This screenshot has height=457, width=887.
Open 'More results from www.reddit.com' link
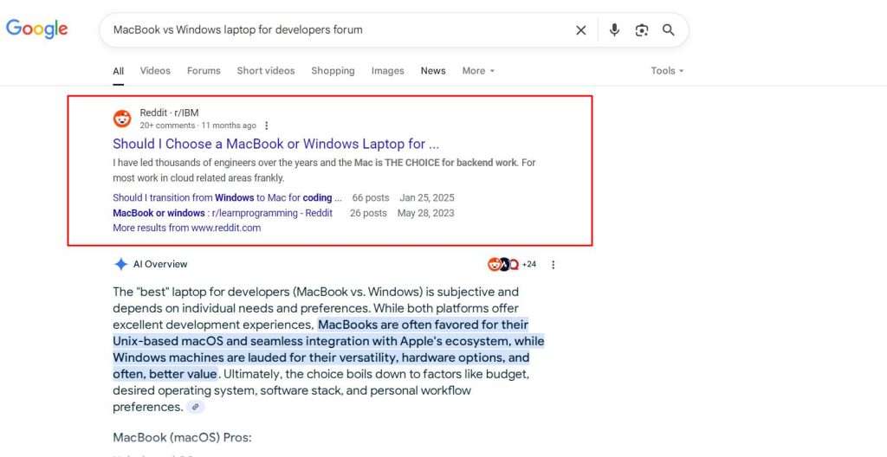[187, 228]
